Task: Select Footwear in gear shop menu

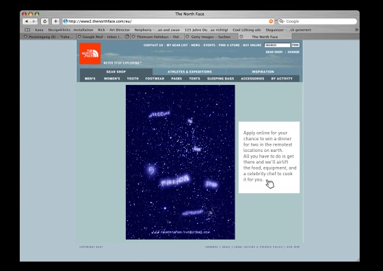Action: (155, 79)
